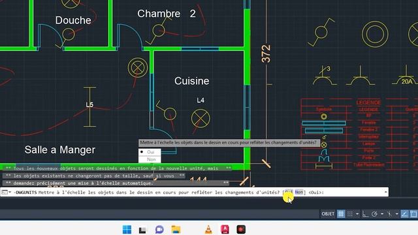Open Chat app on taskbar
This screenshot has height=235, width=418.
159,229
